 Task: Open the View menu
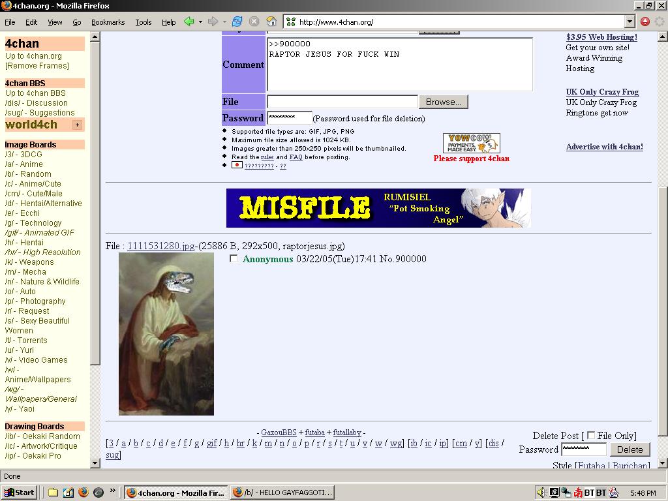pos(55,22)
